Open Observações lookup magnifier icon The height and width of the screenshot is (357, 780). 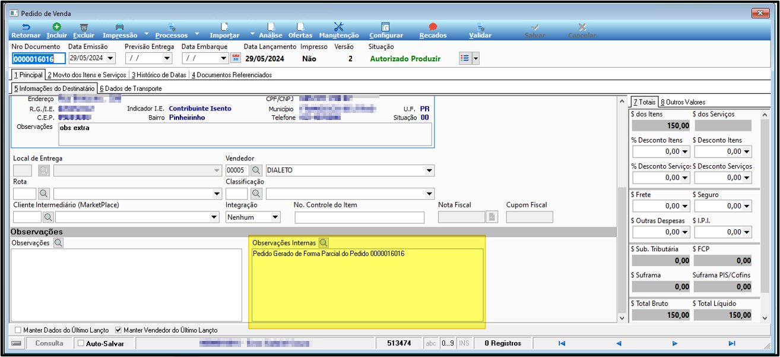(x=58, y=242)
